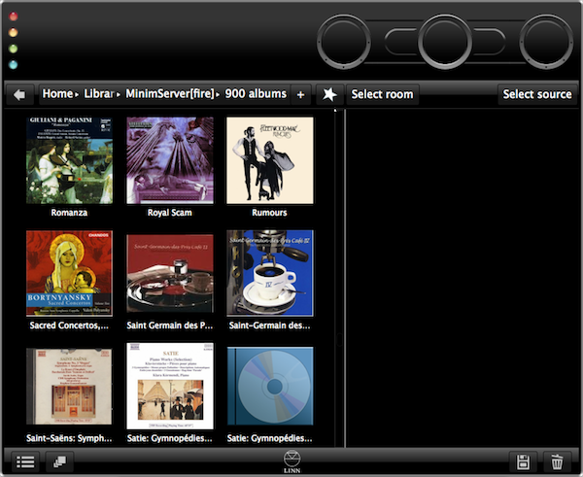Select MinimServer[fire] breadcrumb
Viewport: 583px width, 477px height.
click(x=170, y=93)
